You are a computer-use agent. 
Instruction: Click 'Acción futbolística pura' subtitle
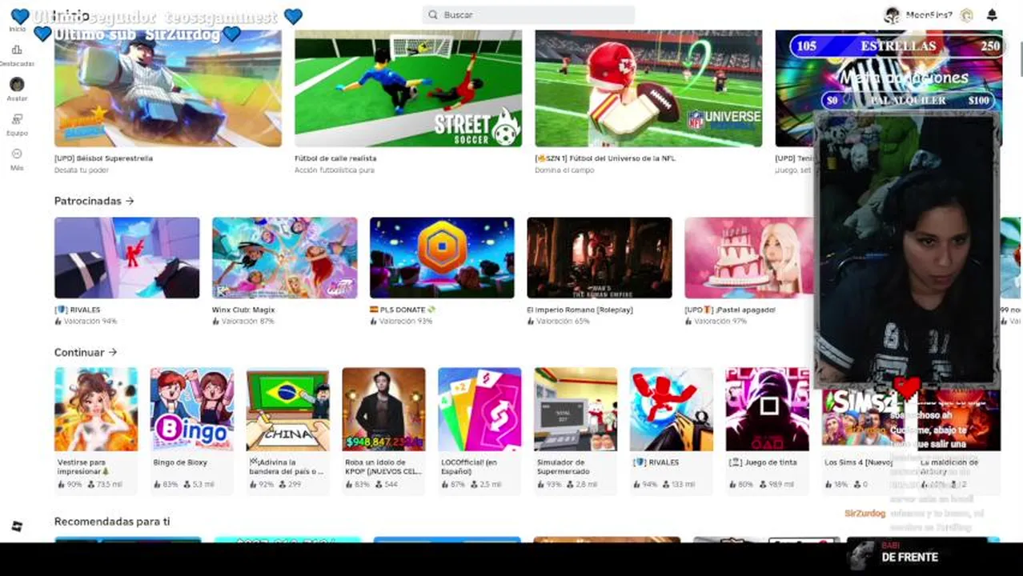coord(334,170)
